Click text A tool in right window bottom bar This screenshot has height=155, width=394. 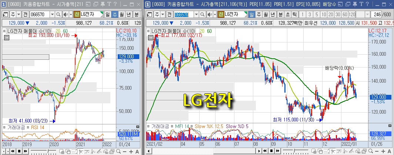point(389,152)
